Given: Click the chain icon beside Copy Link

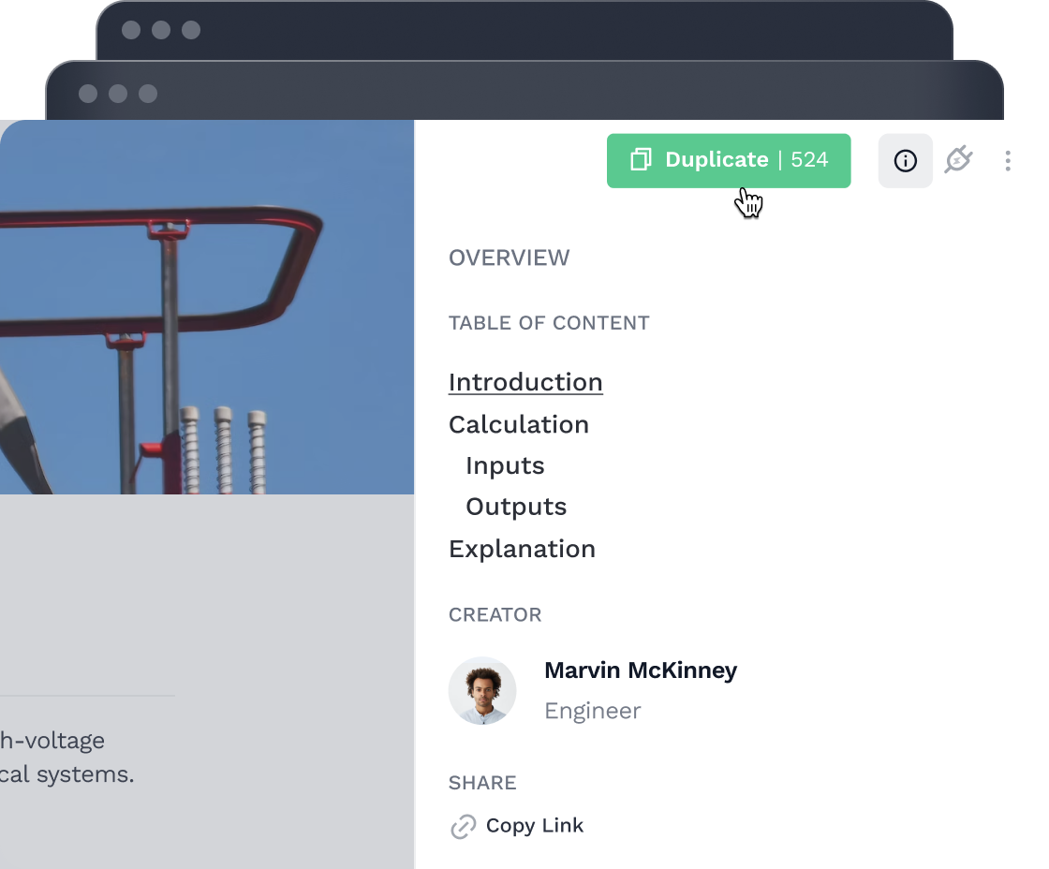Looking at the screenshot, I should tap(463, 827).
